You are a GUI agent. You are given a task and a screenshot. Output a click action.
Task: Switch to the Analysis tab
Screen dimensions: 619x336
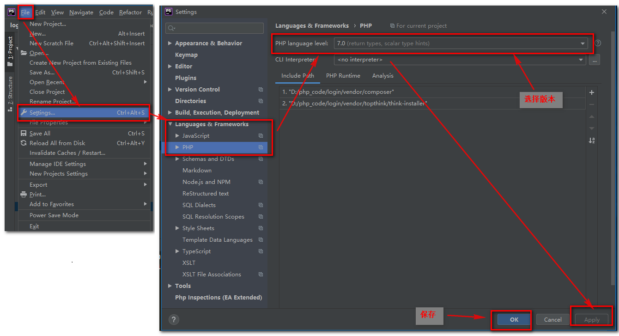point(383,76)
